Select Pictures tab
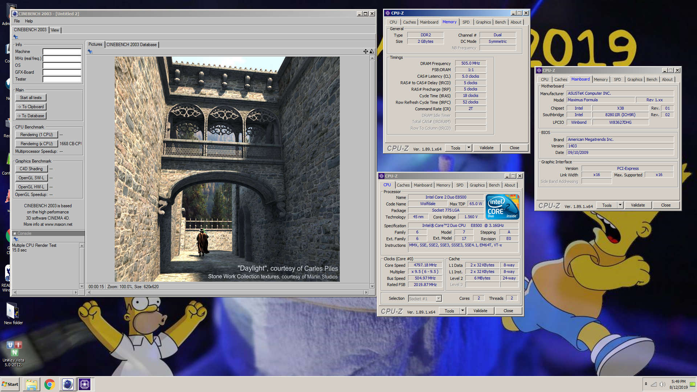The height and width of the screenshot is (392, 697). coord(95,44)
